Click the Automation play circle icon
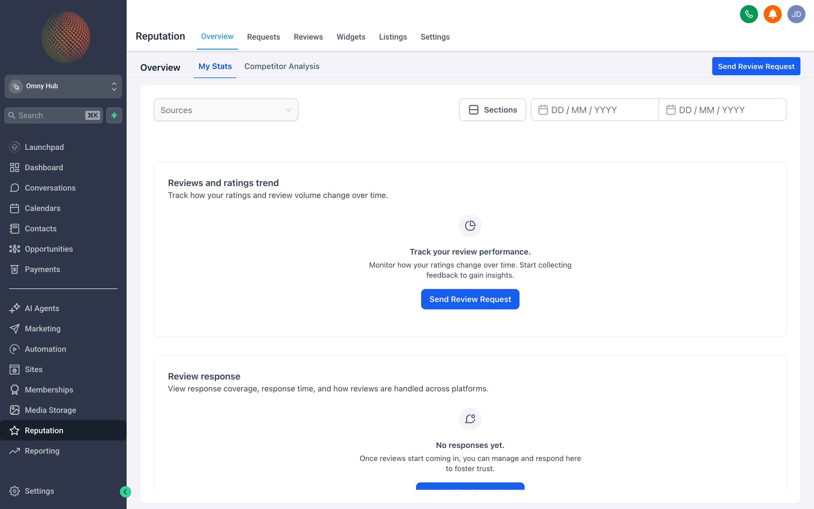Image resolution: width=814 pixels, height=509 pixels. [14, 349]
